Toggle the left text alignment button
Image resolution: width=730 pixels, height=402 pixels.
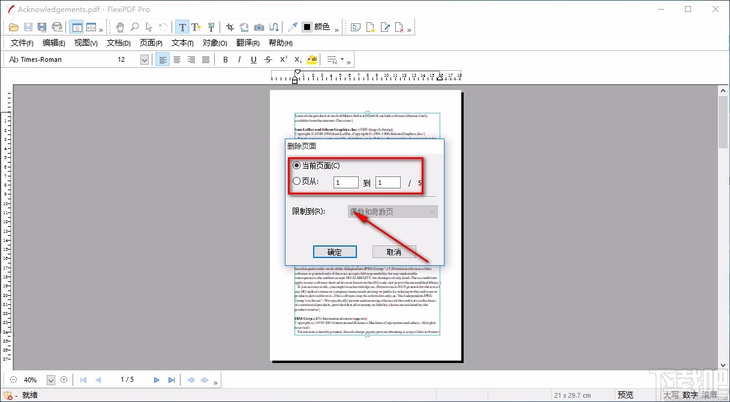[162, 59]
